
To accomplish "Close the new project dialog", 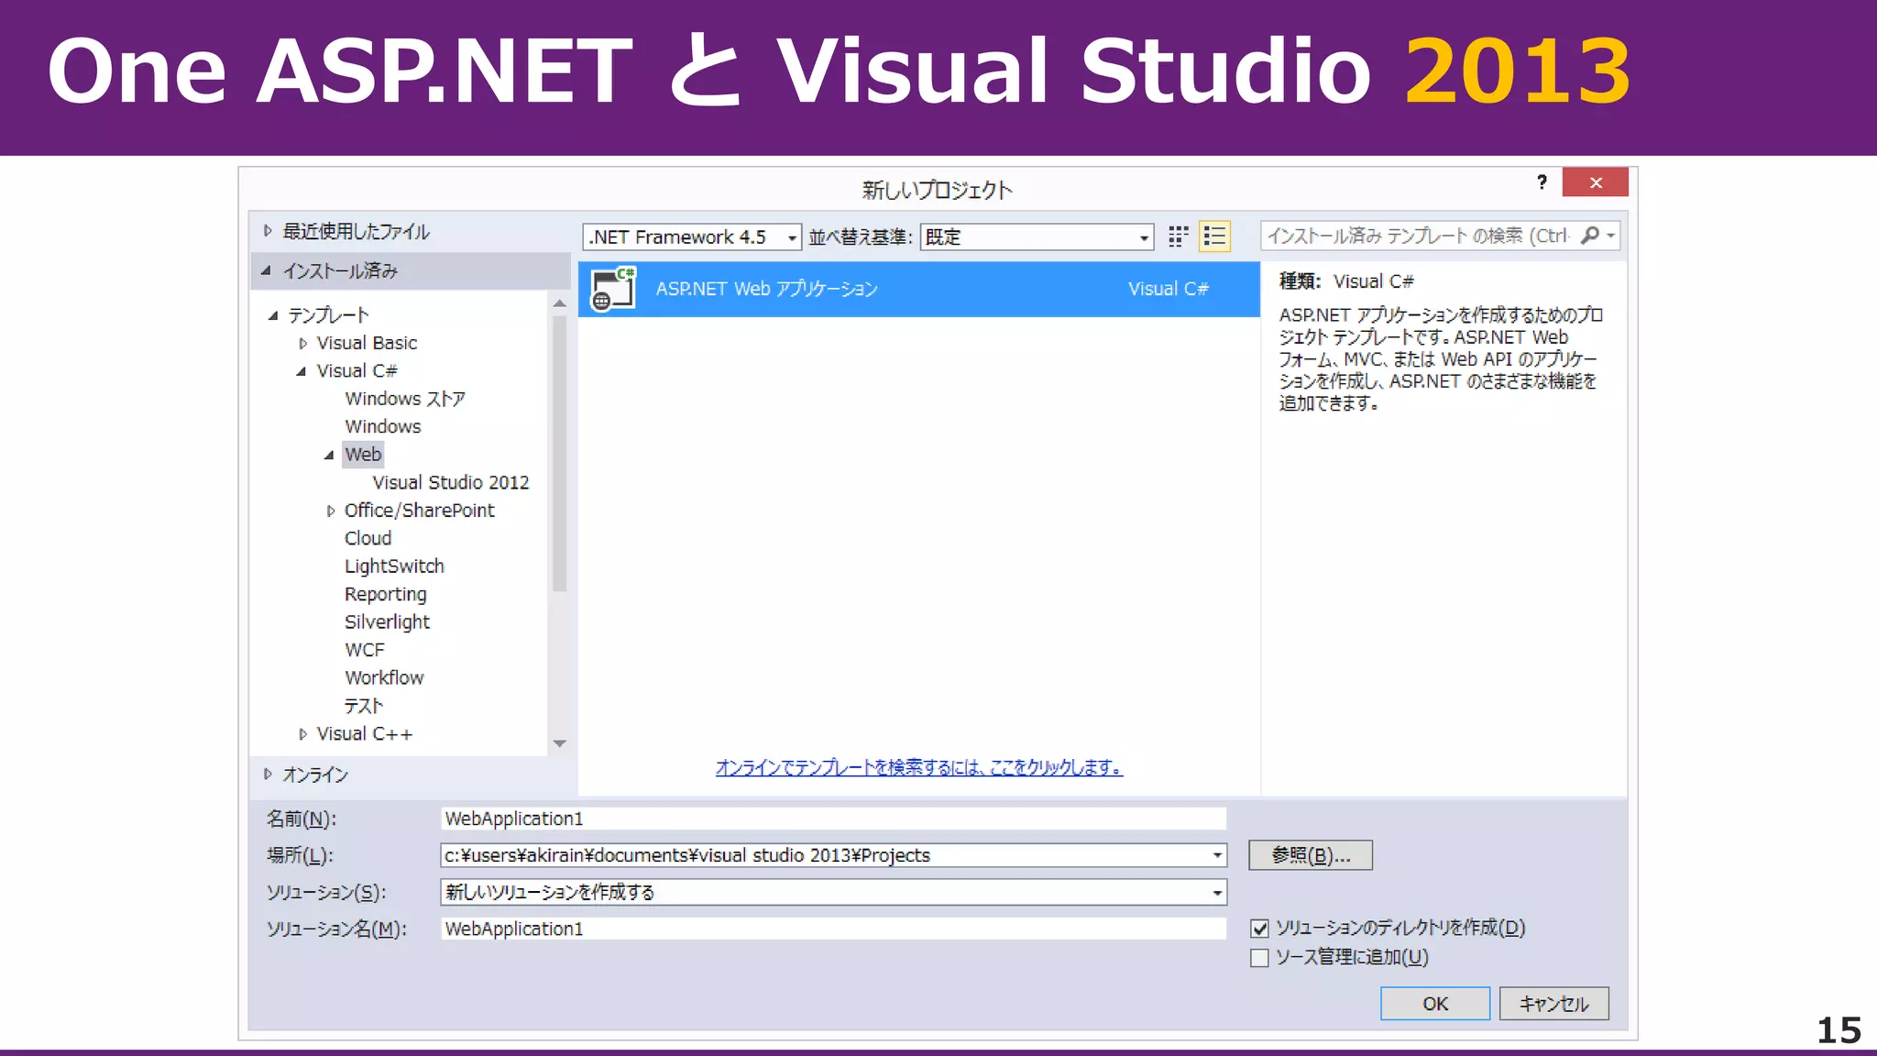I will click(1595, 182).
